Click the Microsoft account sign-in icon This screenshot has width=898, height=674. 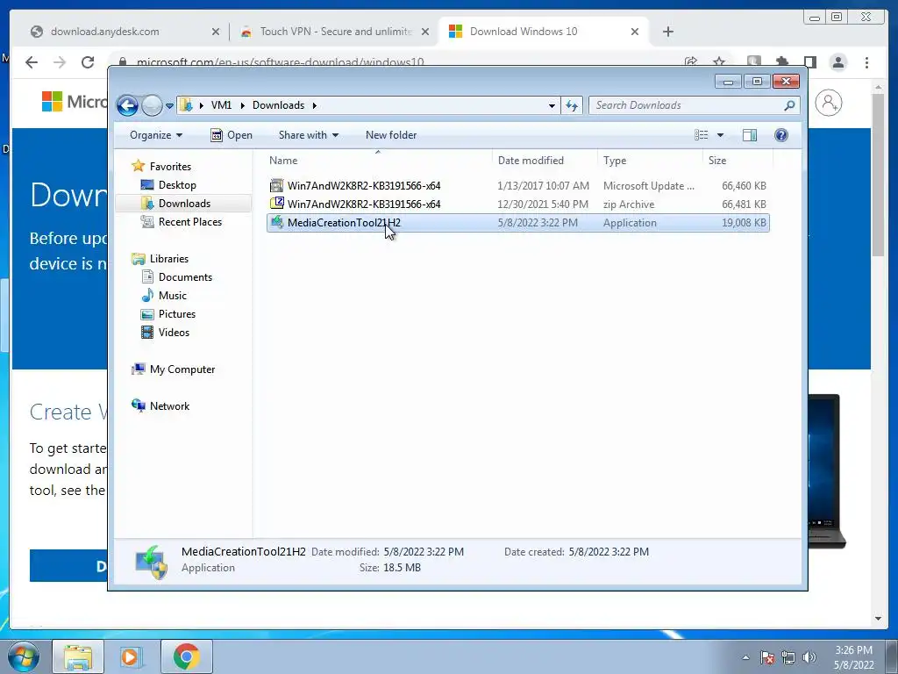[828, 104]
